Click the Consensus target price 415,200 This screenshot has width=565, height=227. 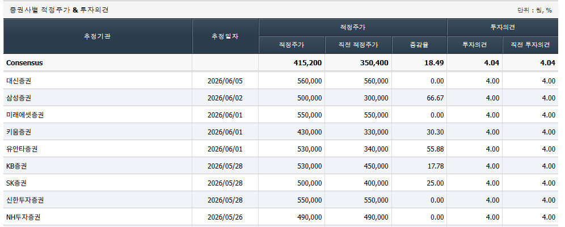coord(307,63)
